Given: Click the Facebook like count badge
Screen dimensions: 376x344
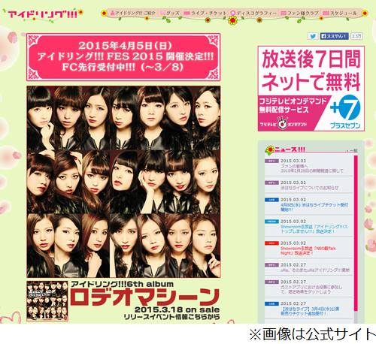Looking at the screenshot, I should click(356, 36).
